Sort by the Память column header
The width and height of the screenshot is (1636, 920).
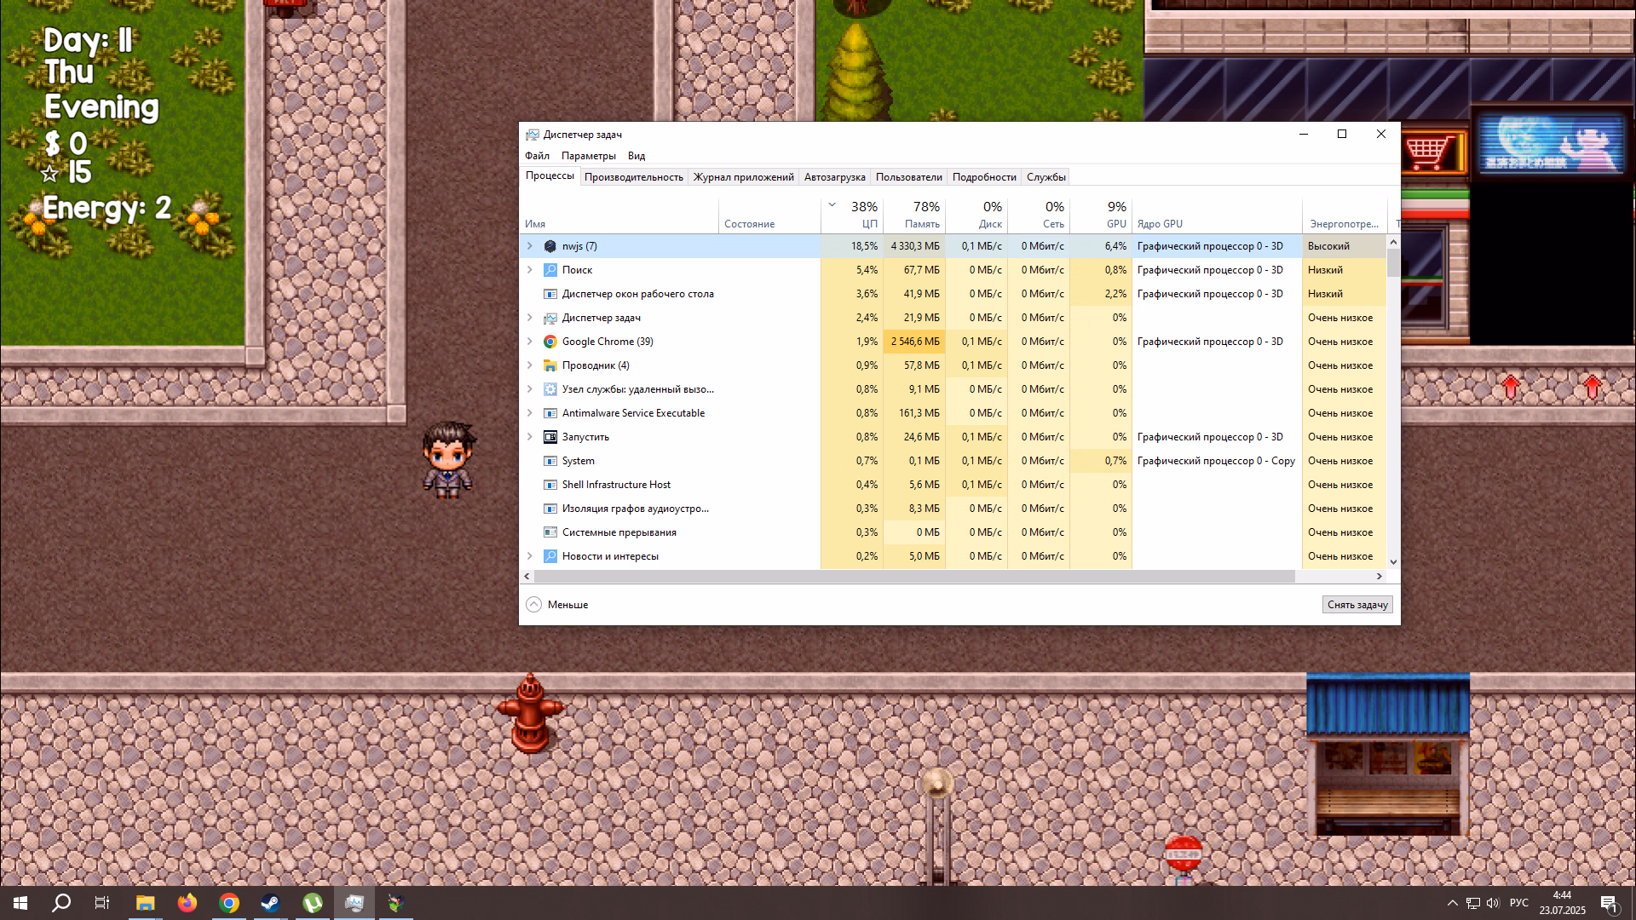coord(914,216)
